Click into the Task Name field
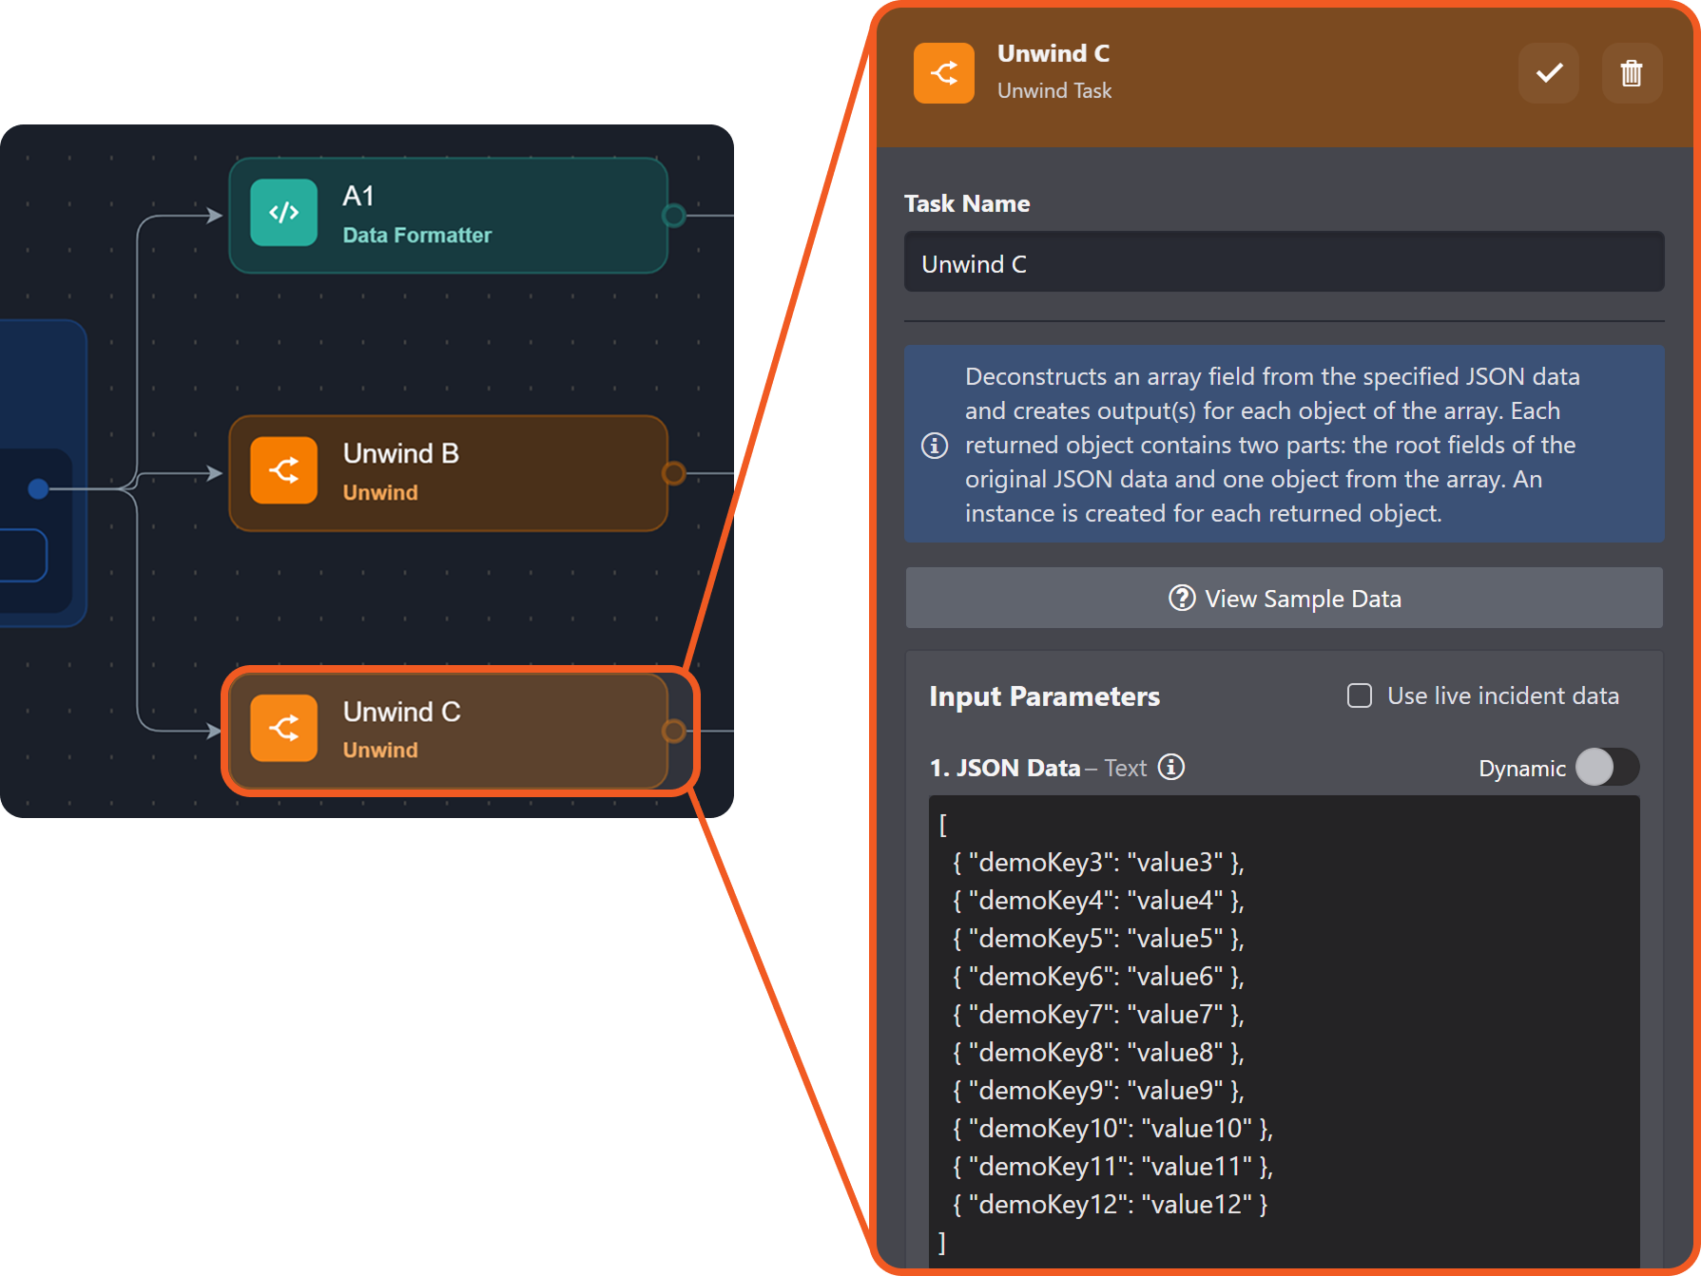The width and height of the screenshot is (1701, 1276). click(1284, 263)
